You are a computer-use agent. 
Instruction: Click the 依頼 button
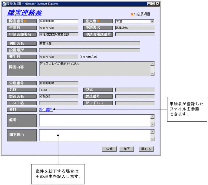click(x=109, y=149)
